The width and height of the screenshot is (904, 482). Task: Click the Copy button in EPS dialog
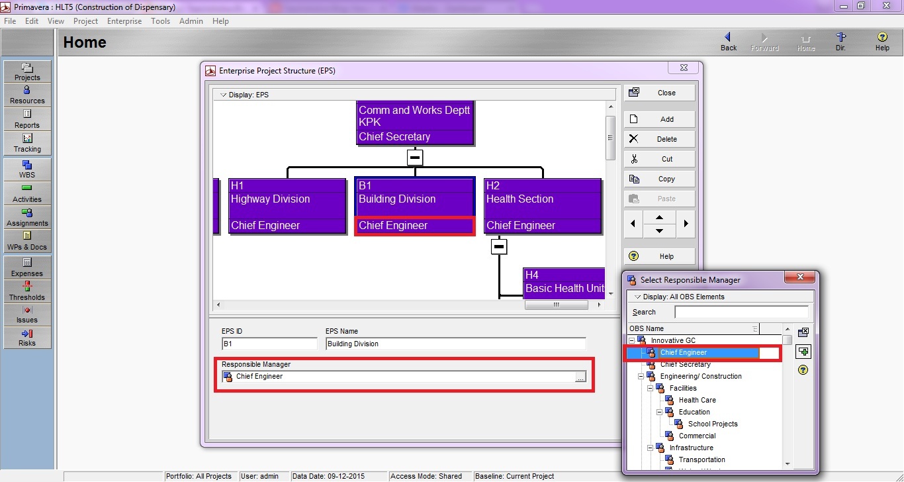pyautogui.click(x=659, y=178)
